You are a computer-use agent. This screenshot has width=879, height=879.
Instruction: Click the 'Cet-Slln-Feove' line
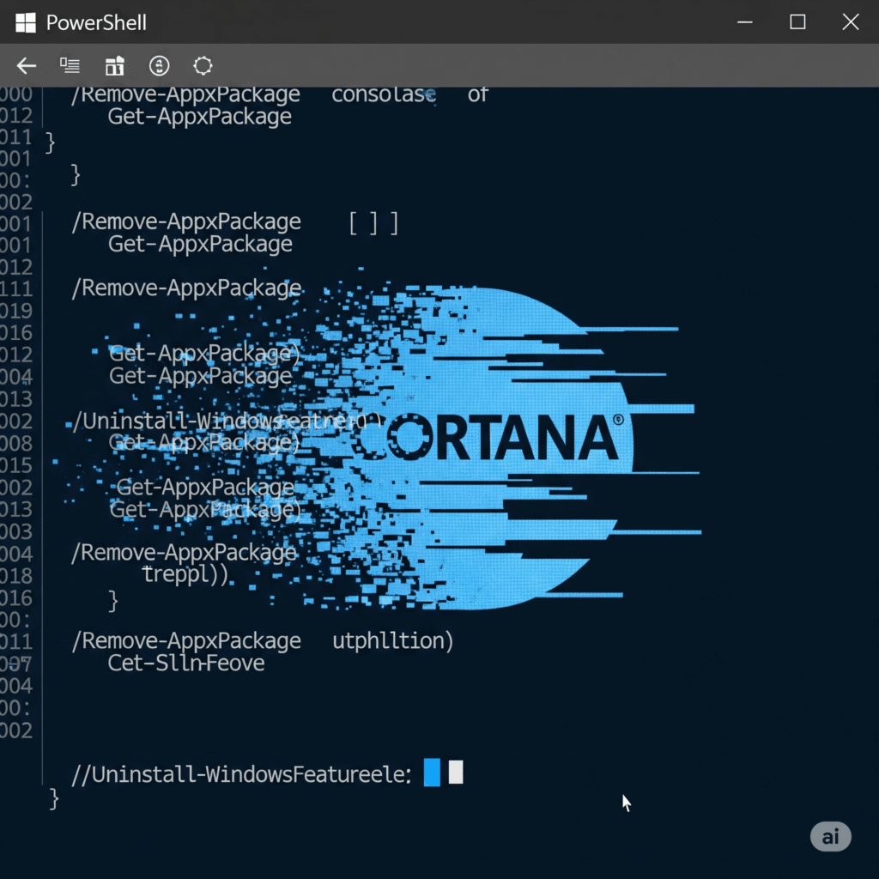pyautogui.click(x=186, y=664)
